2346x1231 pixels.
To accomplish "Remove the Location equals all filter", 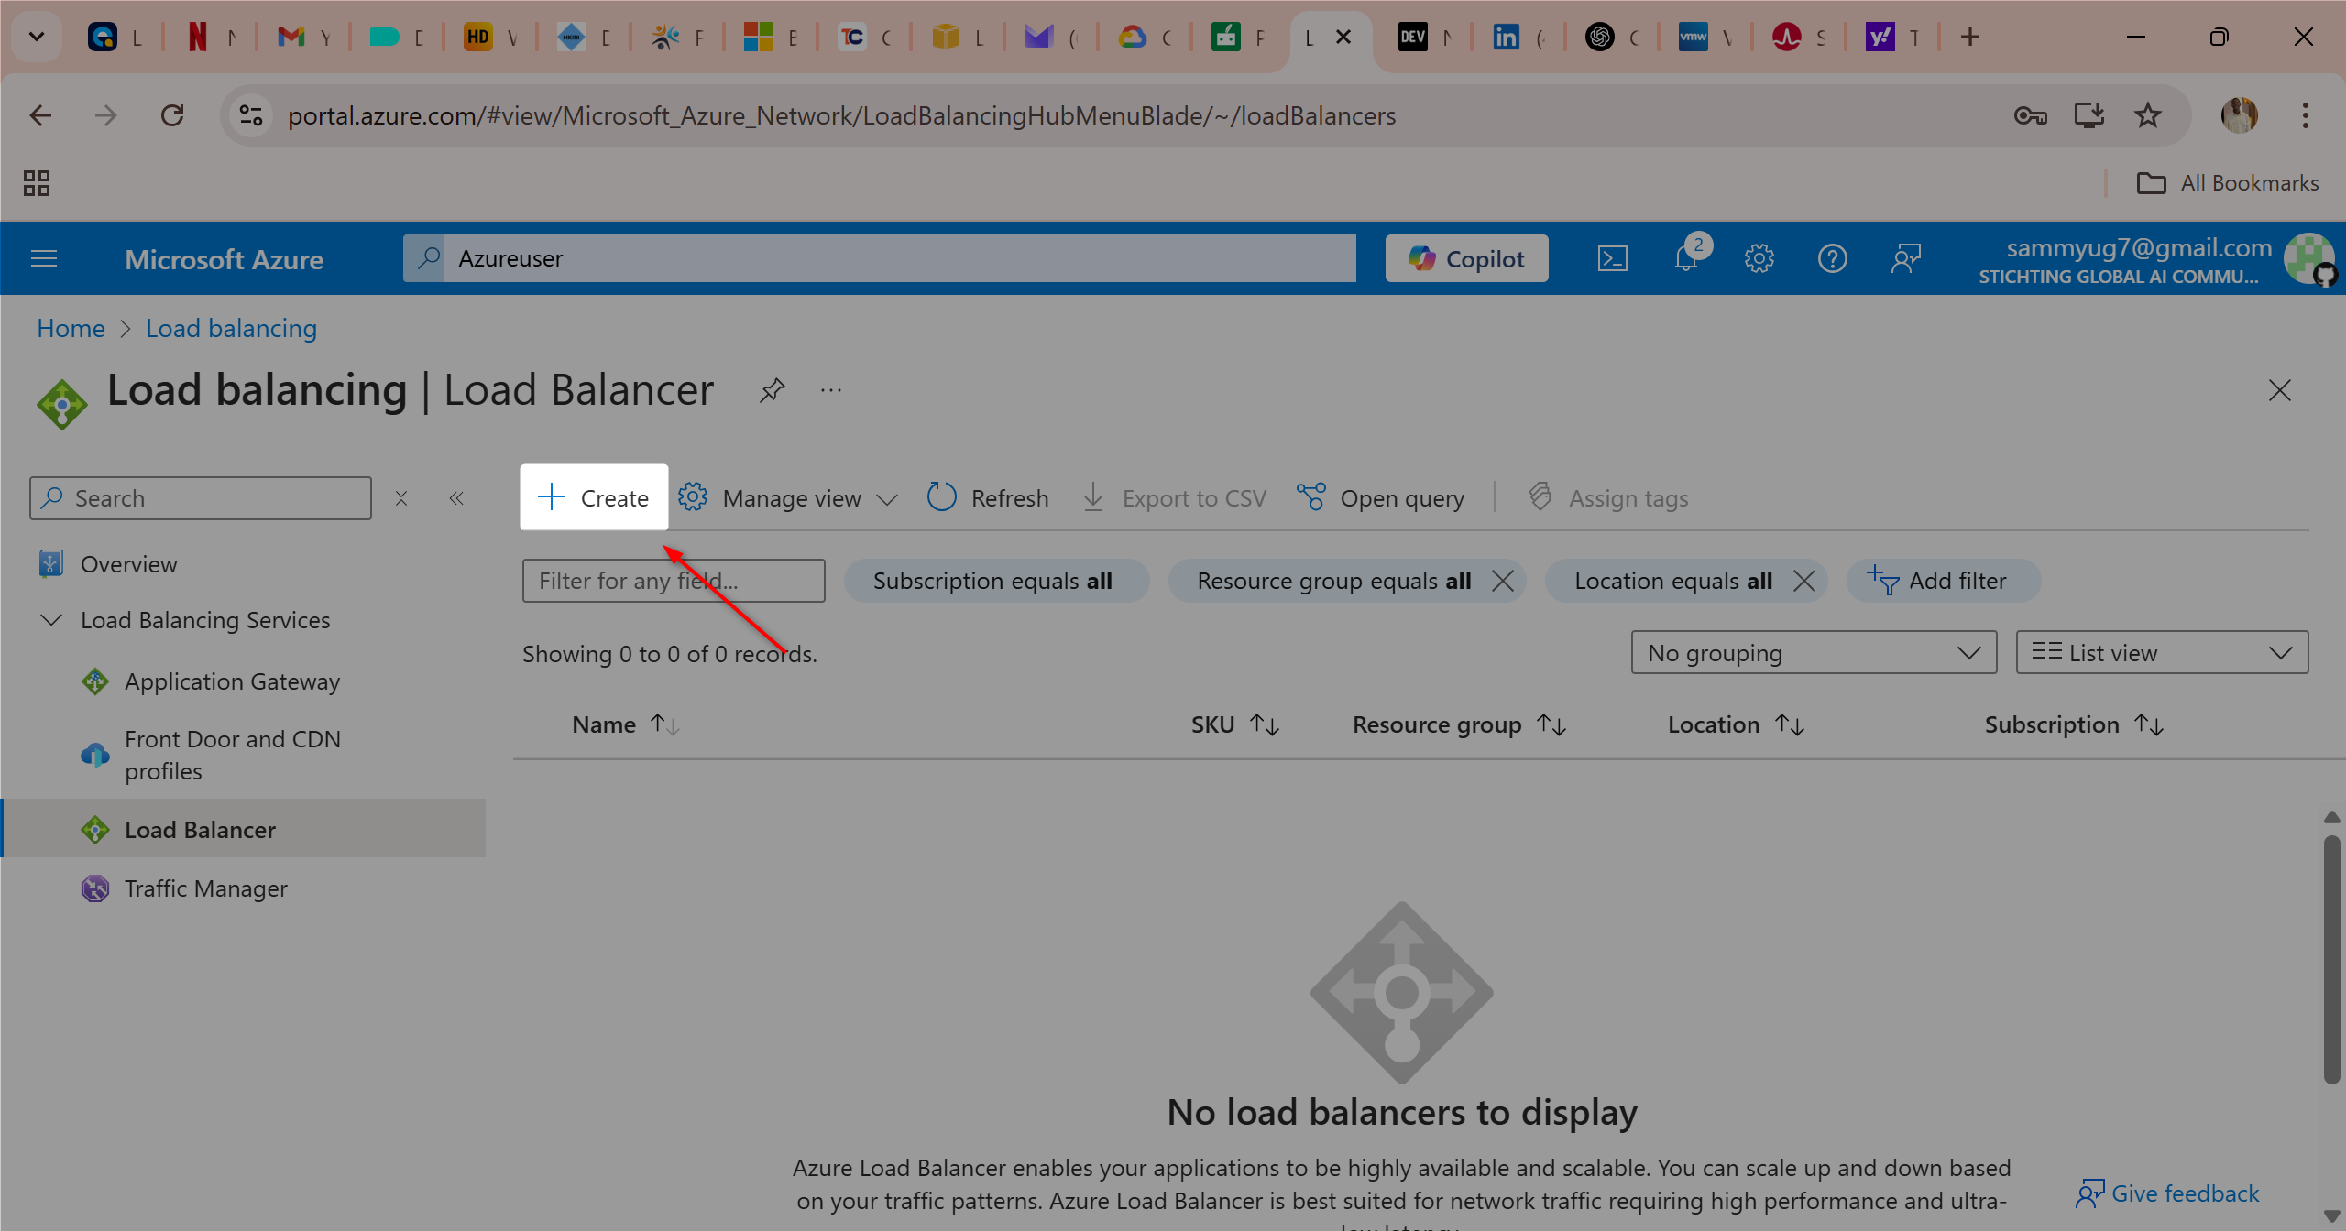I will (x=1804, y=581).
